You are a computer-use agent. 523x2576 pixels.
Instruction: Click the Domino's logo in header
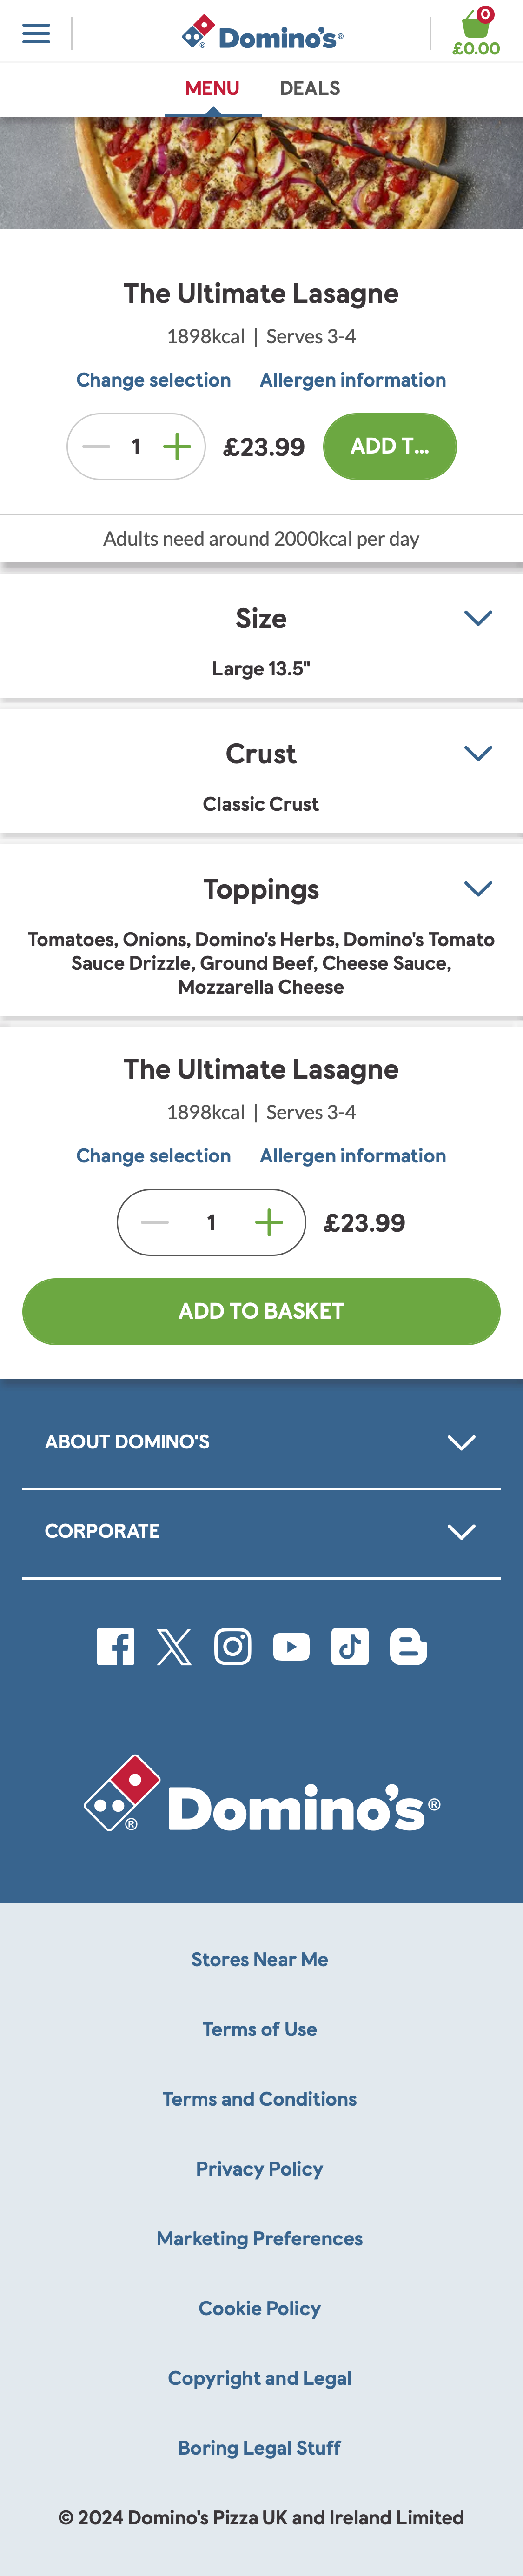(262, 34)
